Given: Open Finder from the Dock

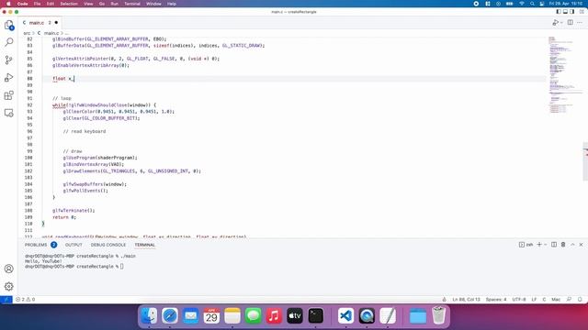Looking at the screenshot, I should 149,315.
